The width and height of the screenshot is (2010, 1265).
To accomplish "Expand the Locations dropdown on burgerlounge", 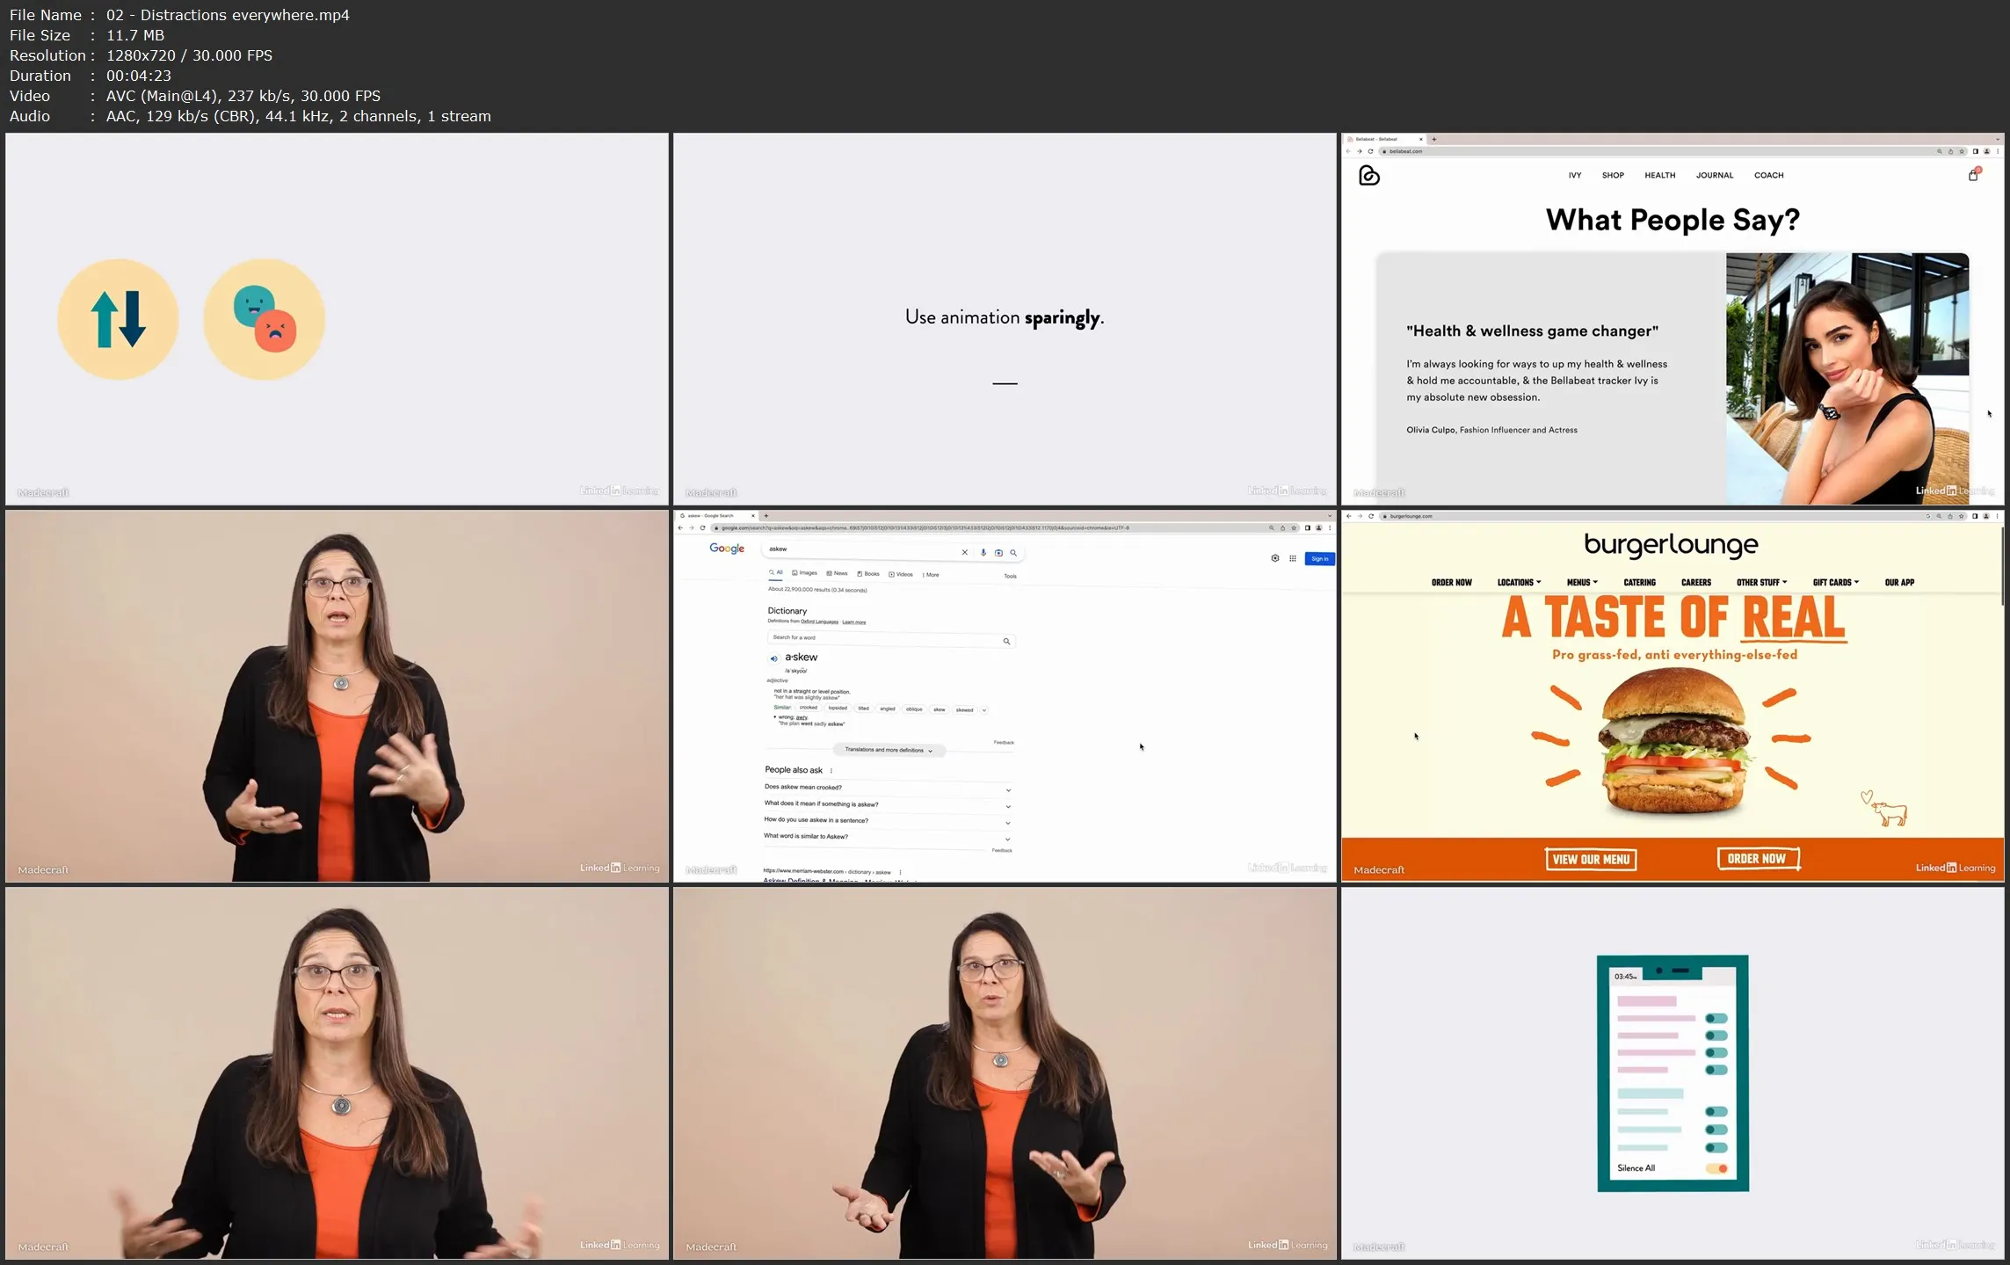I will click(1519, 582).
